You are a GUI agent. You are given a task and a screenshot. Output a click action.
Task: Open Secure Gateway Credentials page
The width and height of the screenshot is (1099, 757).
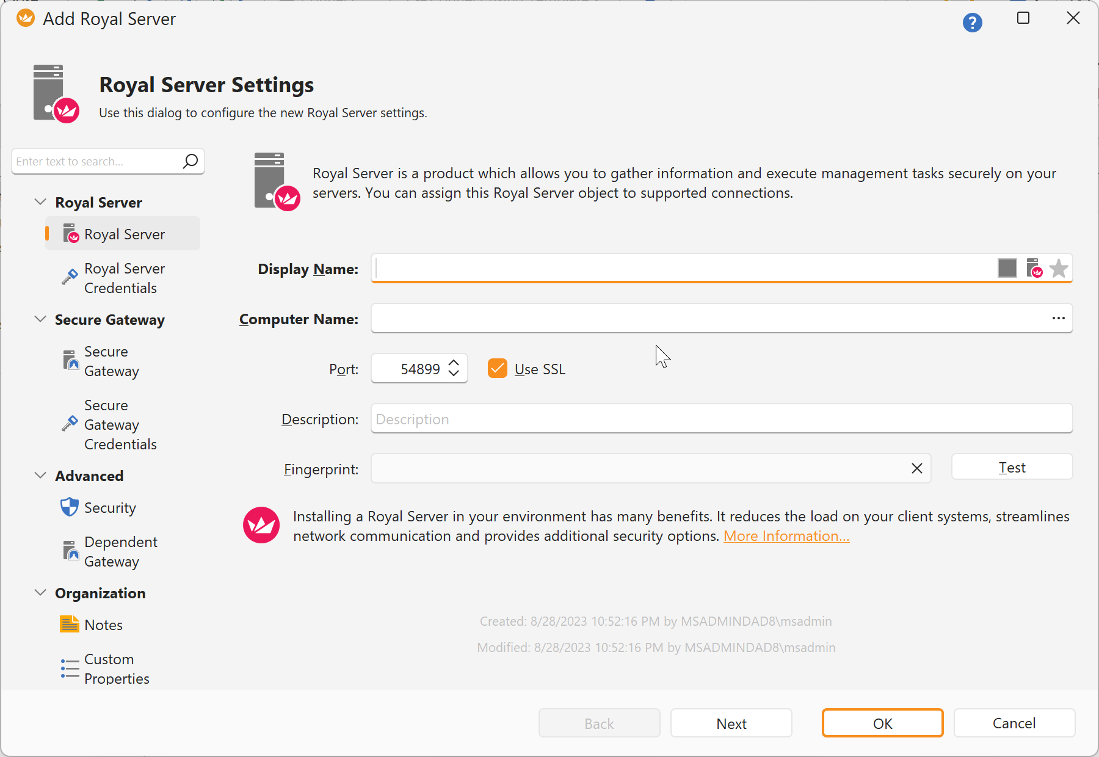[x=123, y=425]
